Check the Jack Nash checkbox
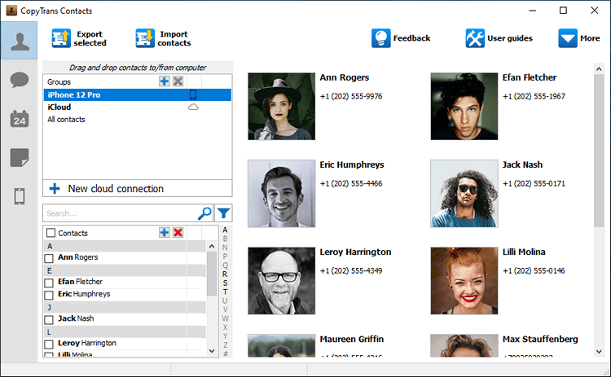 (x=49, y=319)
